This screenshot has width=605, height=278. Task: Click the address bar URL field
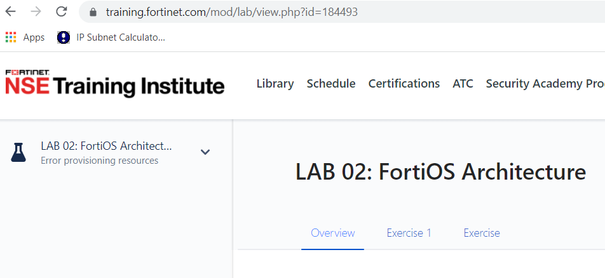click(343, 12)
